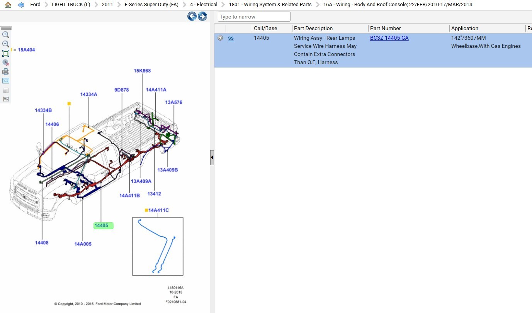
Task: Go to the previous illustration
Action: [x=192, y=16]
